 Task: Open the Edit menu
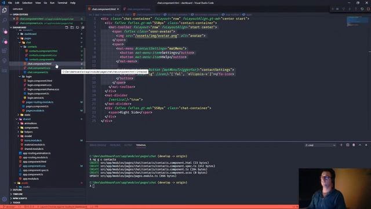17,3
